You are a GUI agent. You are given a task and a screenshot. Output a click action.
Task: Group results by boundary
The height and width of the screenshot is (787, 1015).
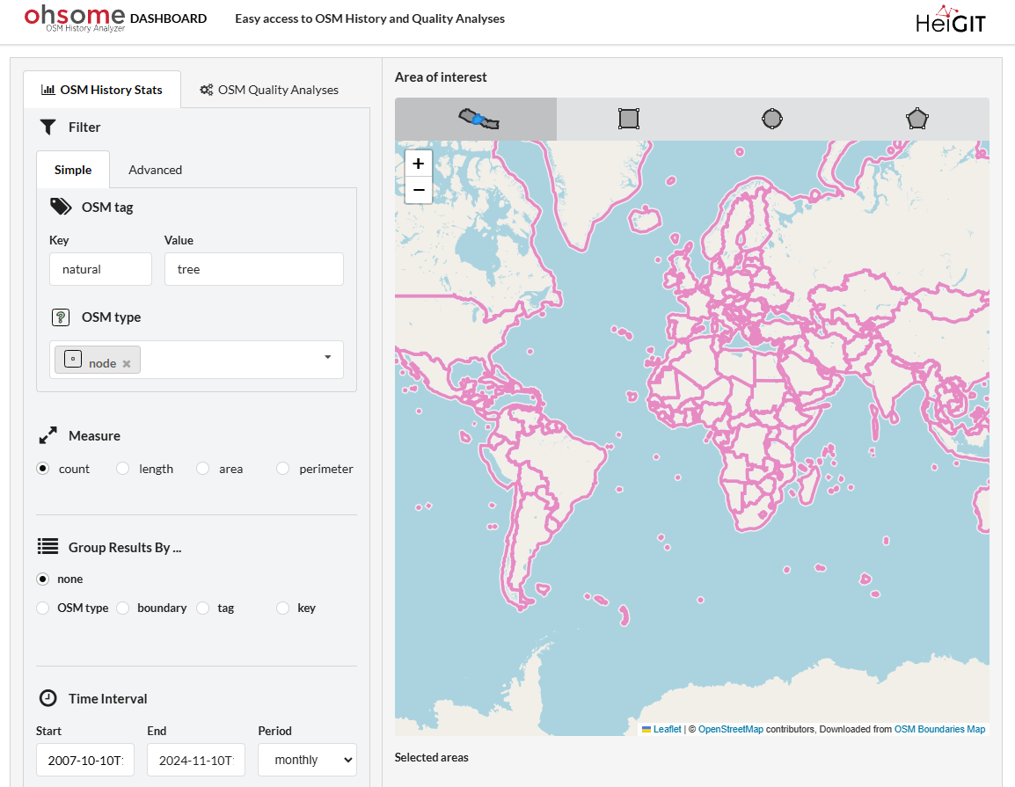[x=123, y=608]
